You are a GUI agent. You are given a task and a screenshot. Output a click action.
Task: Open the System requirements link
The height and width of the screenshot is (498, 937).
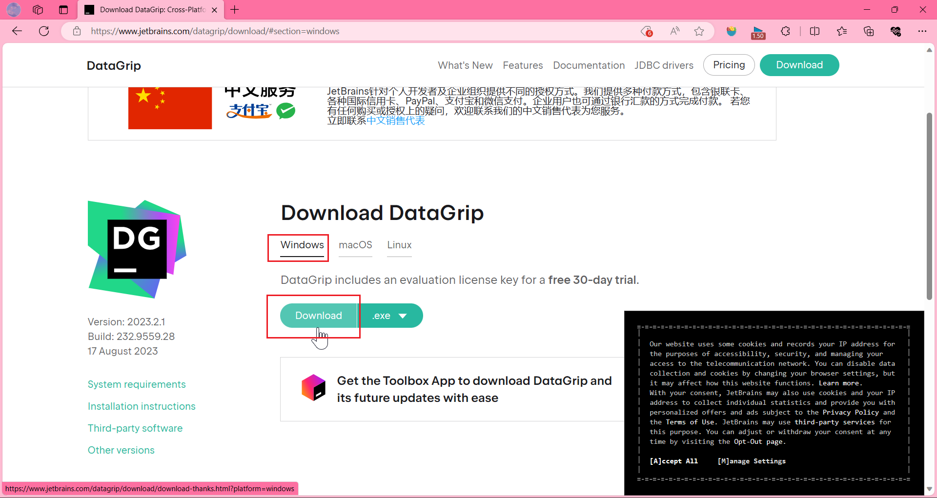point(137,384)
